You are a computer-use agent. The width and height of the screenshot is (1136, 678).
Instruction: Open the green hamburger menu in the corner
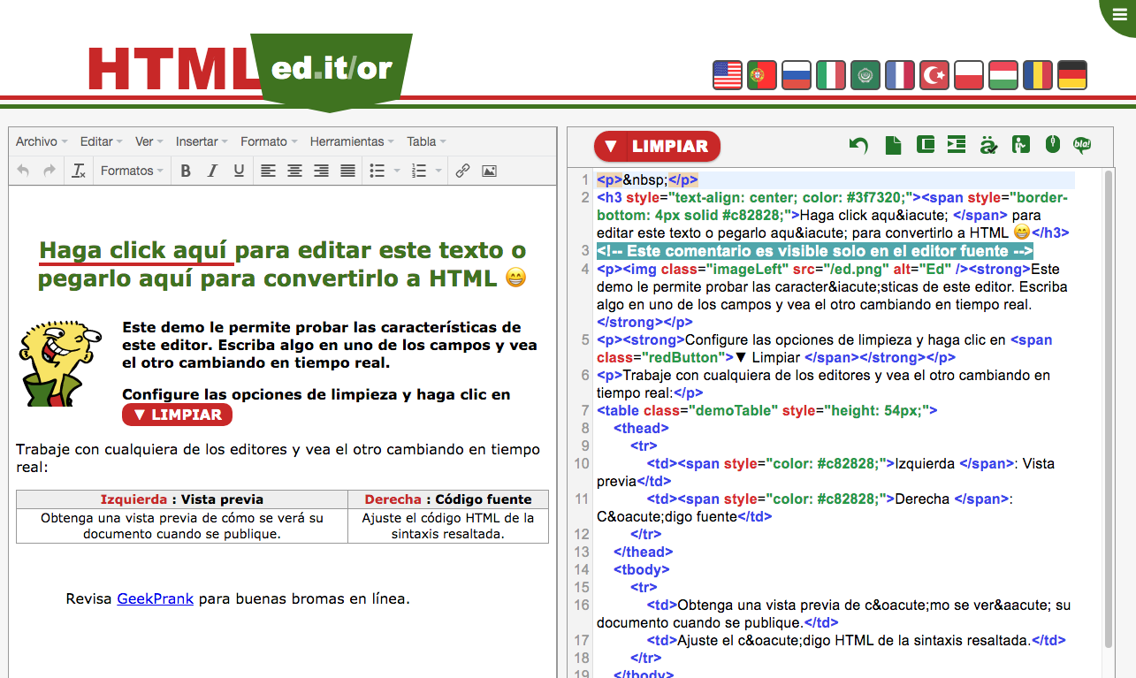[1119, 14]
